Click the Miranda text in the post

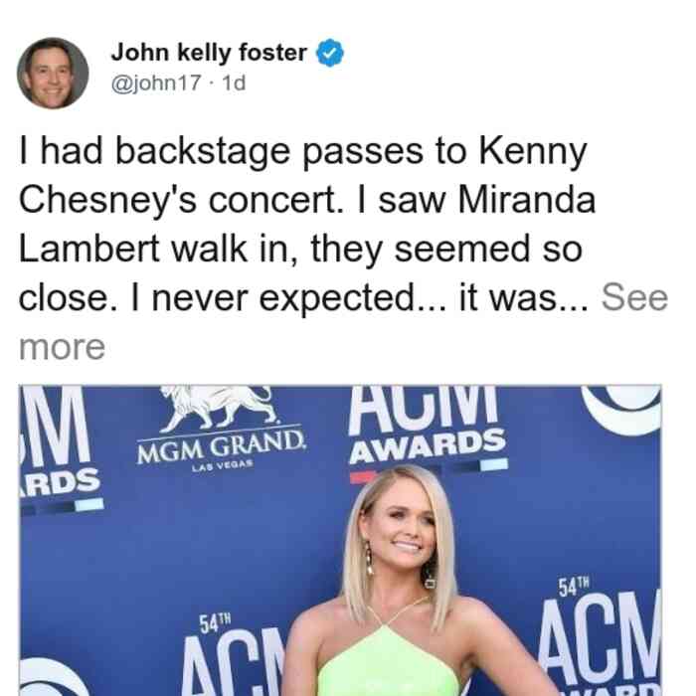(526, 199)
